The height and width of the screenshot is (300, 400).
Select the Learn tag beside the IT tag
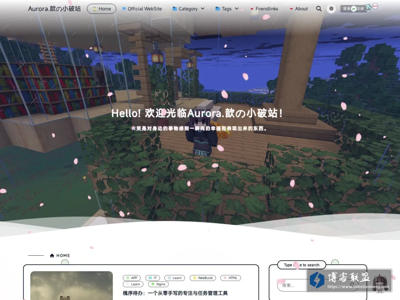click(175, 278)
